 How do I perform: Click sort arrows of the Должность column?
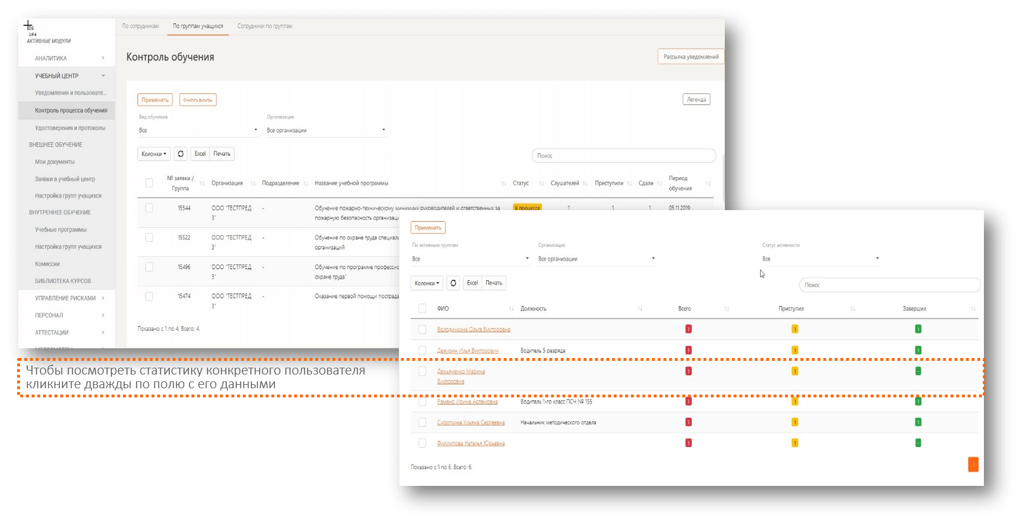point(640,309)
